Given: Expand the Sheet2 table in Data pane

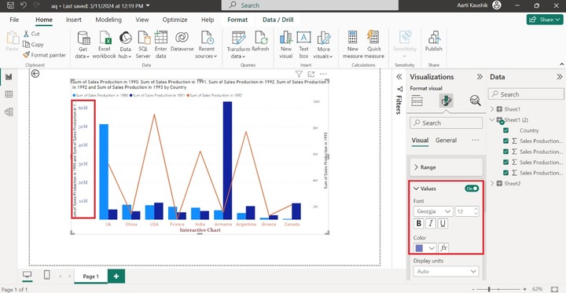Looking at the screenshot, I should 492,183.
